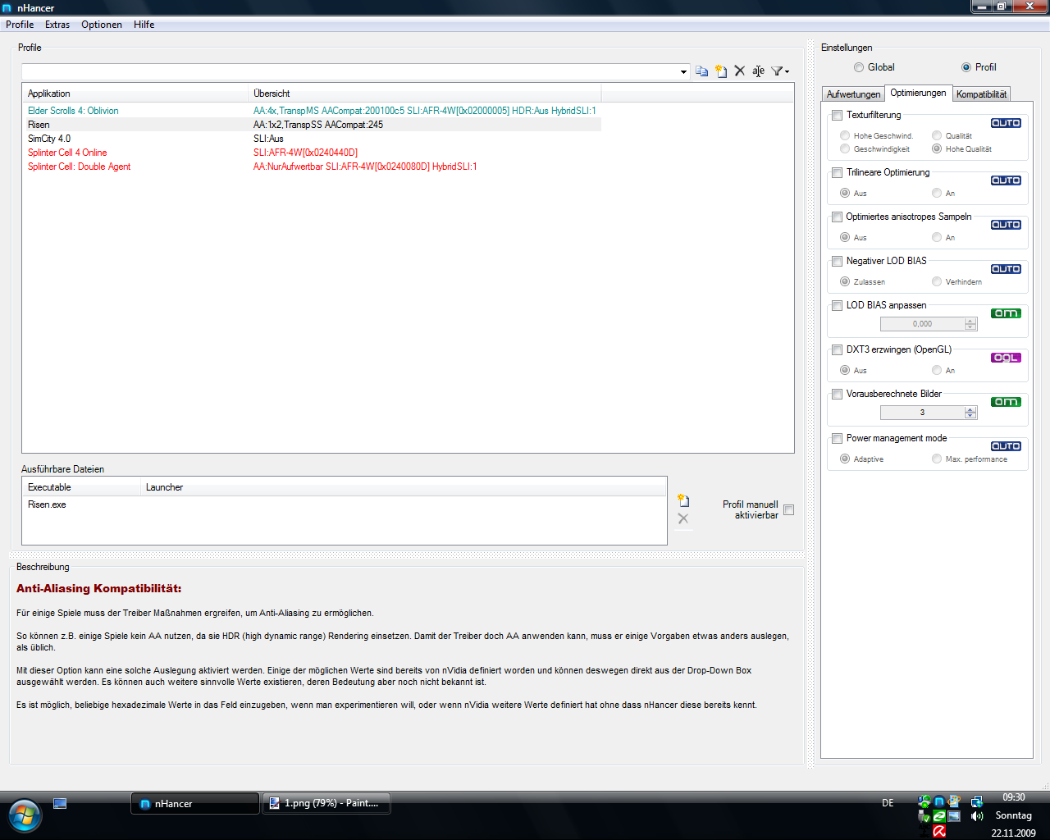Open the Hilfe menu
The width and height of the screenshot is (1050, 840).
(144, 25)
